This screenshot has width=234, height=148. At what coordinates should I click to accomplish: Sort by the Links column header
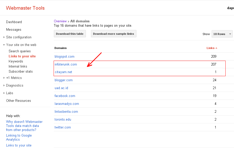coord(212,48)
